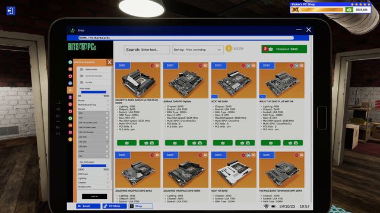380x213 pixels.
Task: Collapse the Socket filter section
Action: (93, 109)
